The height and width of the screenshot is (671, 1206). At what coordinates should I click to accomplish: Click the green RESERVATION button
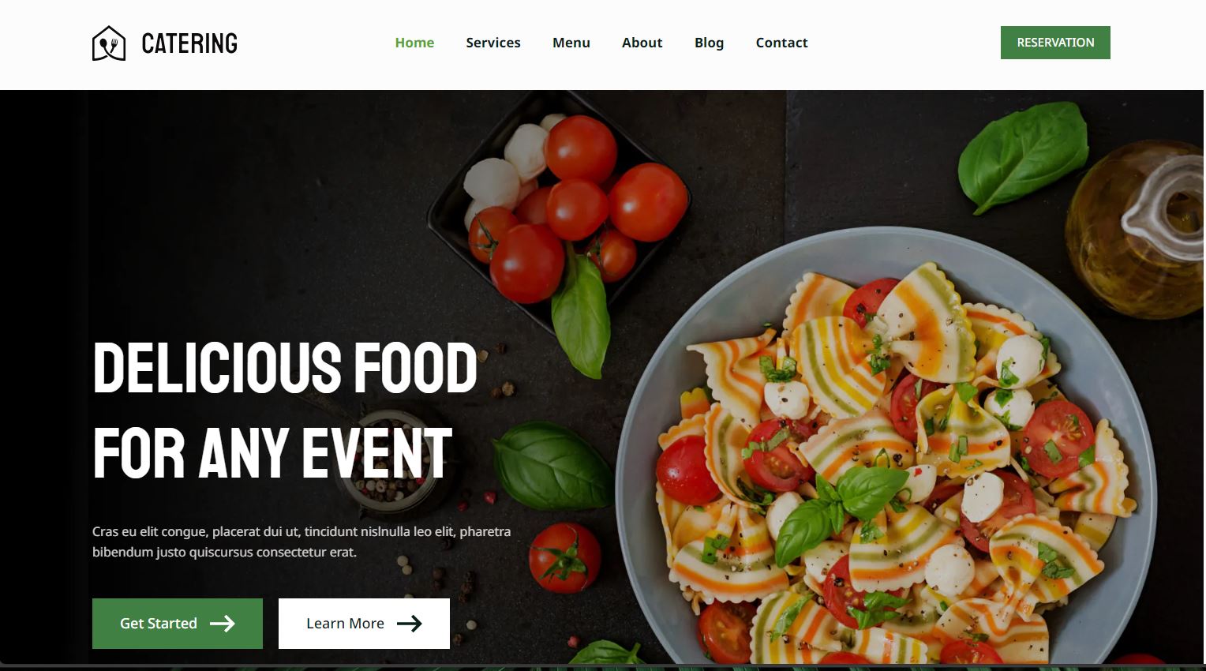click(x=1055, y=43)
